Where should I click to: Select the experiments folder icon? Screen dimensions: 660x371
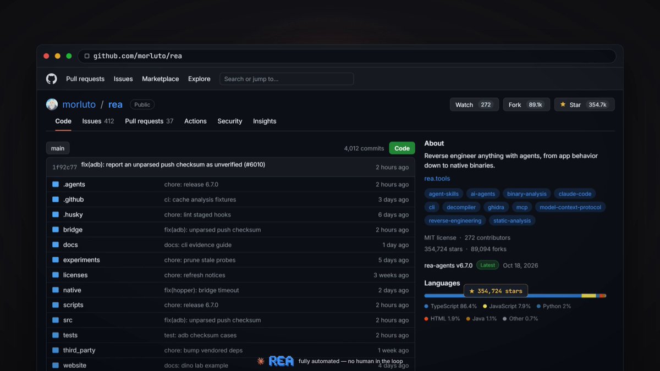coord(56,260)
